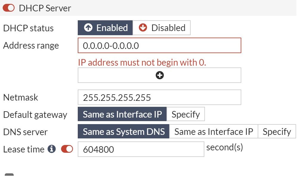Set DNS server to Same as Interface IP
The width and height of the screenshot is (297, 179).
[214, 132]
